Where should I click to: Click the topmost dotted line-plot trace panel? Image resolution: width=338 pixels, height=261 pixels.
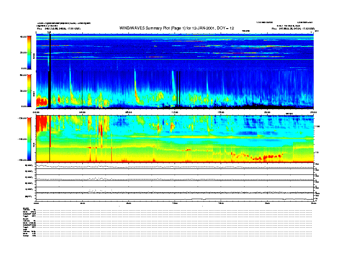[175, 166]
